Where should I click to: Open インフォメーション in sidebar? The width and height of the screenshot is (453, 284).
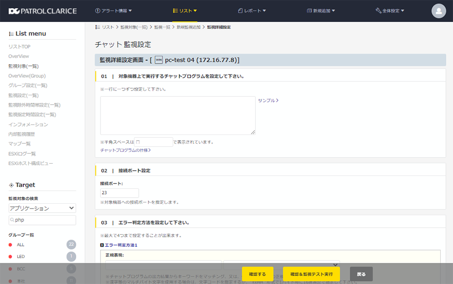click(28, 125)
